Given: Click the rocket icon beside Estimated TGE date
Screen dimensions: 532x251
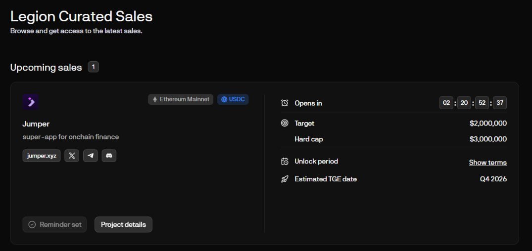Looking at the screenshot, I should (x=285, y=179).
